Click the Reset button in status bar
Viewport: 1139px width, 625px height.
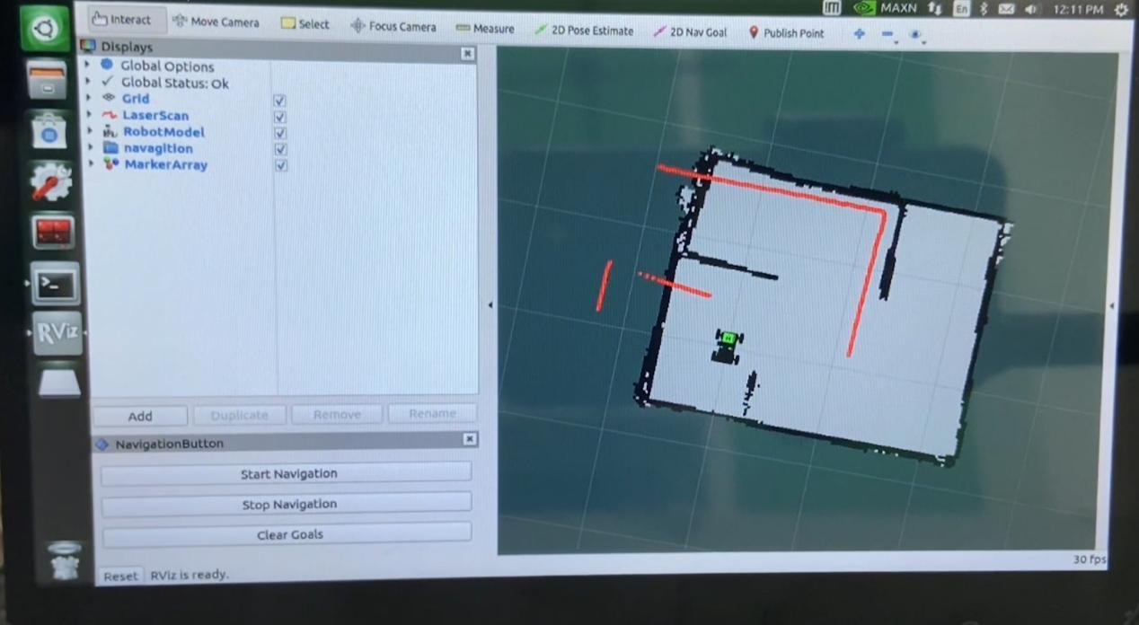[x=120, y=576]
